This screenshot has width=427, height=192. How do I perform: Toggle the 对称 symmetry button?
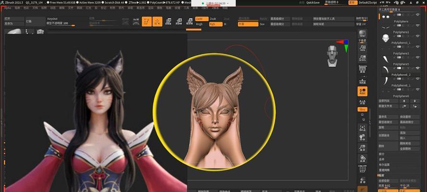point(362,102)
